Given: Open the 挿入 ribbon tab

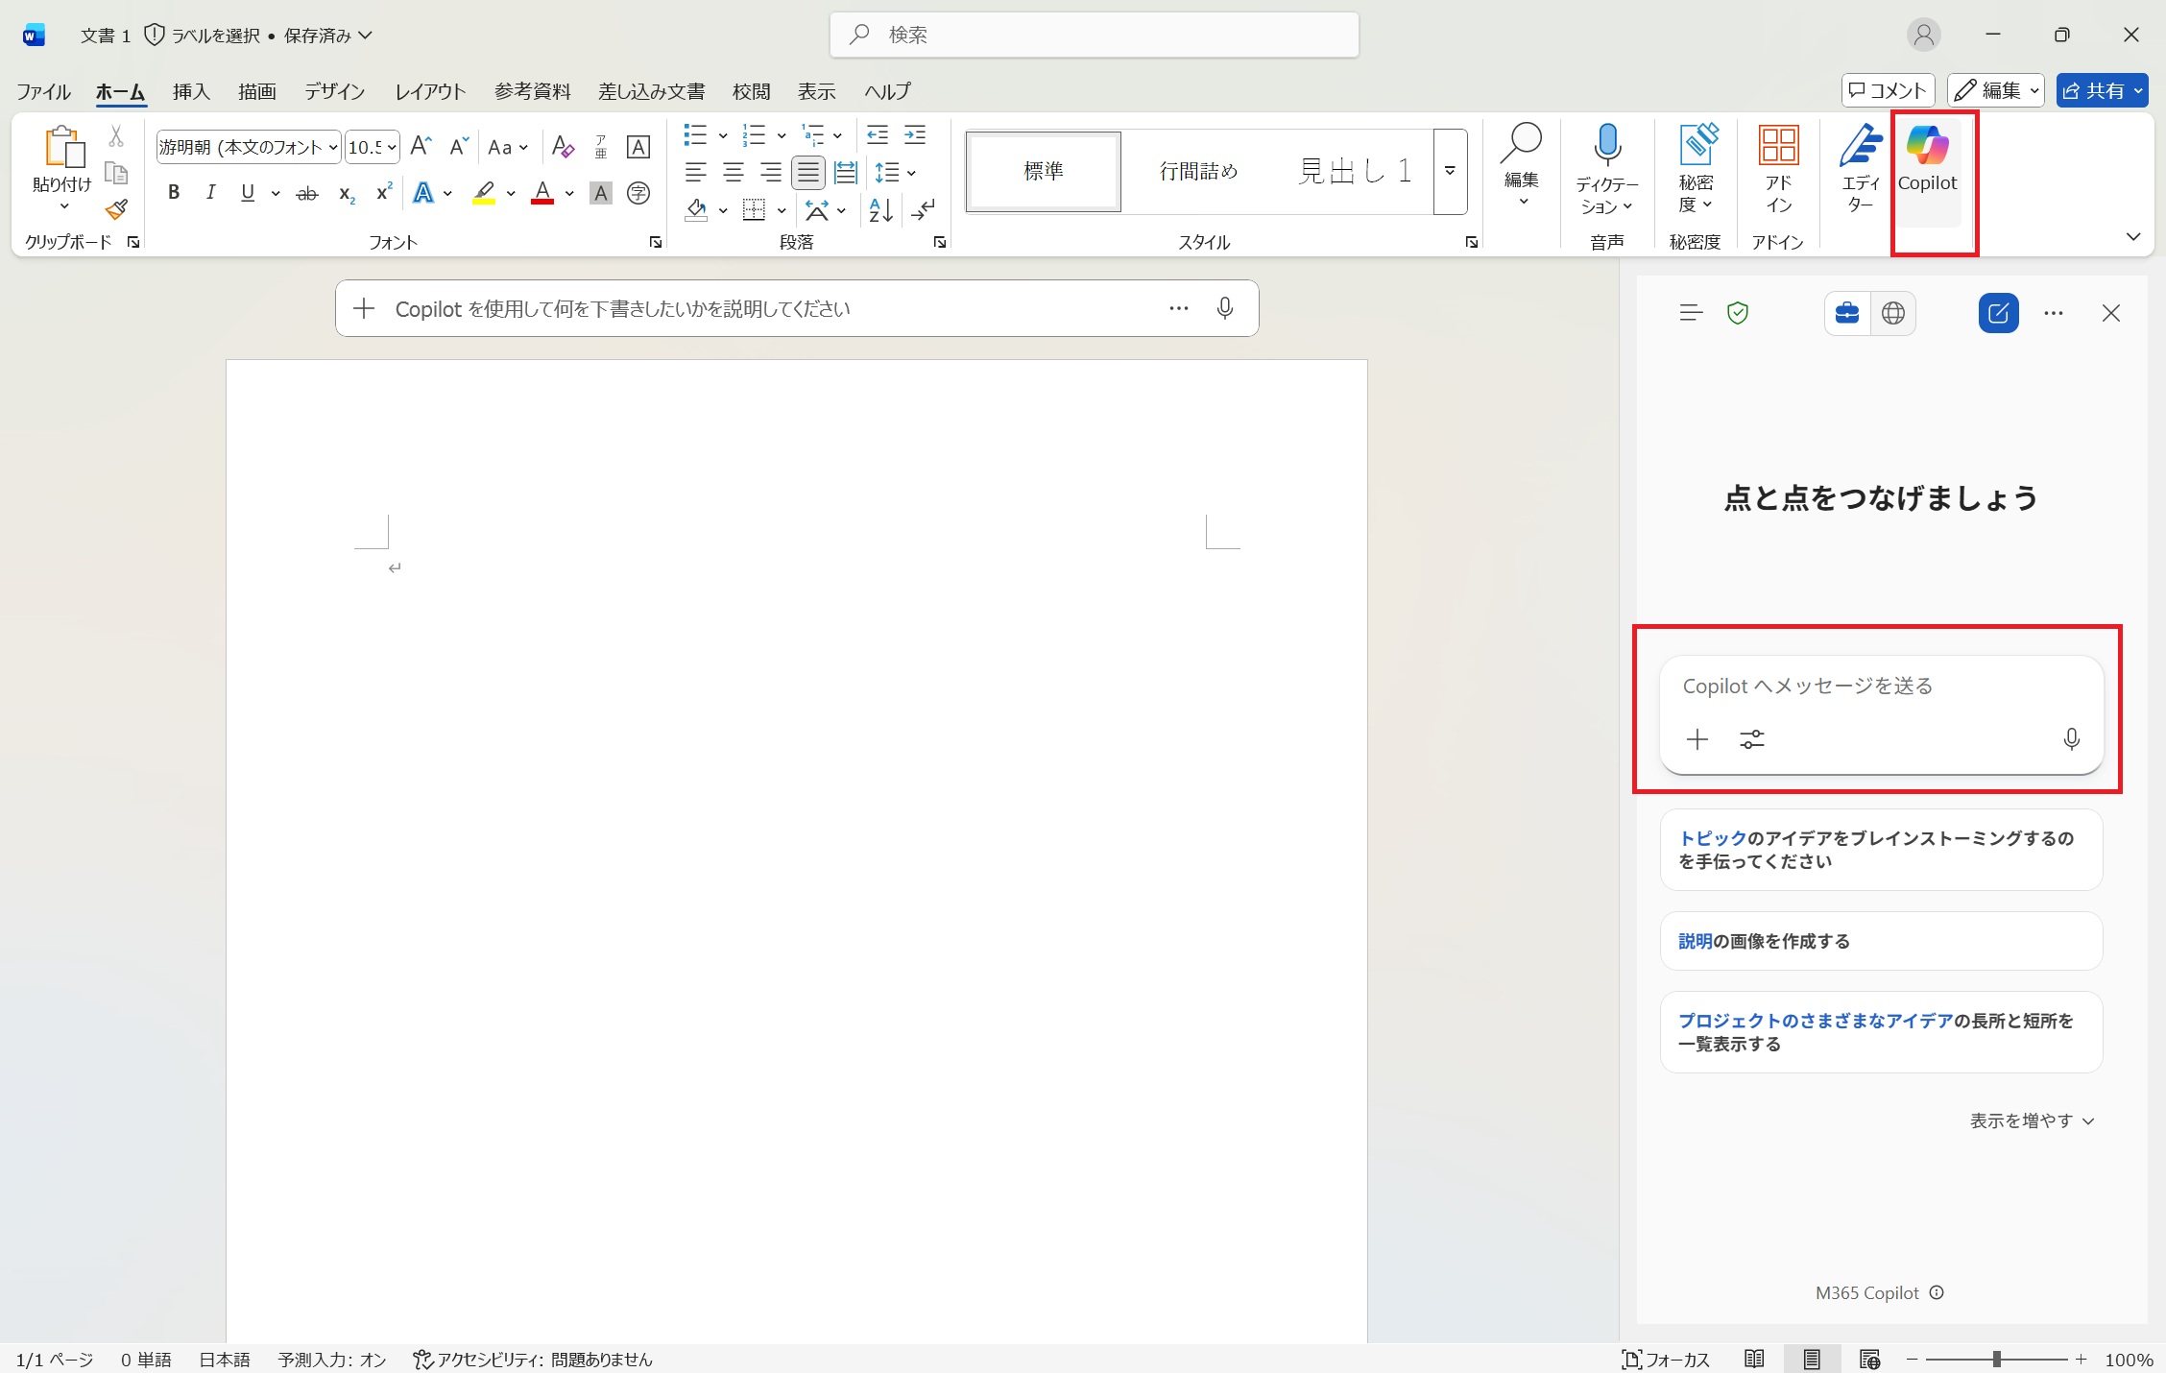Looking at the screenshot, I should pyautogui.click(x=191, y=91).
